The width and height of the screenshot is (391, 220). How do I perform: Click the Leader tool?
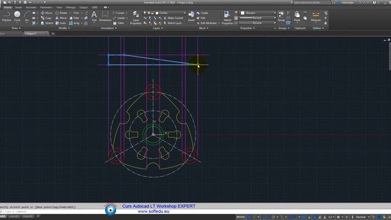(119, 18)
